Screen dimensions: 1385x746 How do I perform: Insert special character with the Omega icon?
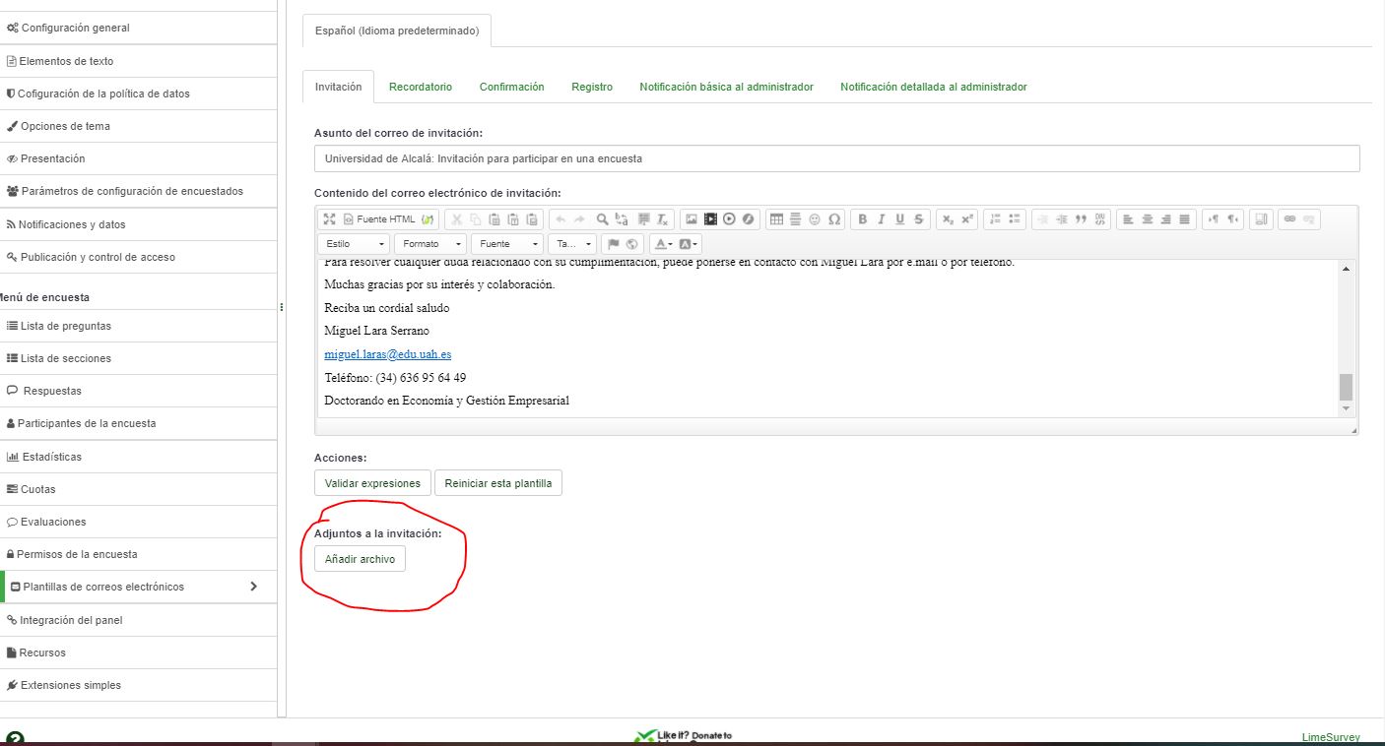[x=834, y=219]
